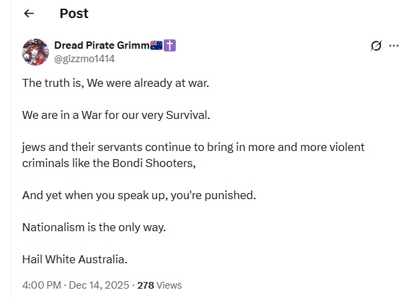Click the Post header title
411x300 pixels.
[74, 13]
